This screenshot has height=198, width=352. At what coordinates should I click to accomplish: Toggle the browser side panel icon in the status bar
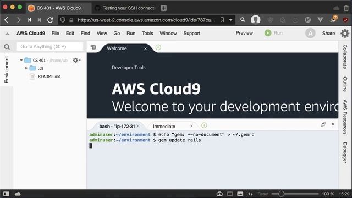(6, 194)
